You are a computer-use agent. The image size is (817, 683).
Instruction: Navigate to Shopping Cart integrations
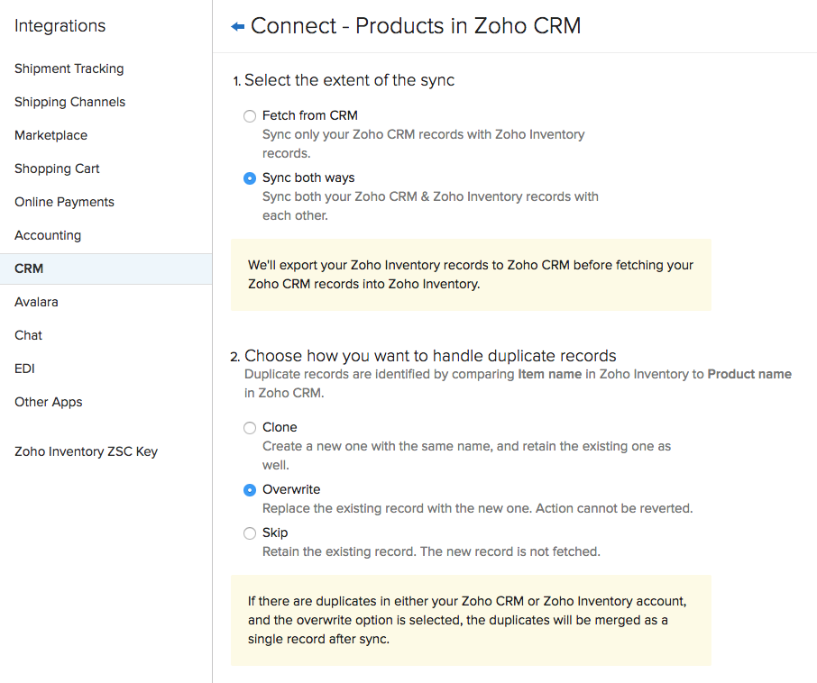click(x=57, y=168)
